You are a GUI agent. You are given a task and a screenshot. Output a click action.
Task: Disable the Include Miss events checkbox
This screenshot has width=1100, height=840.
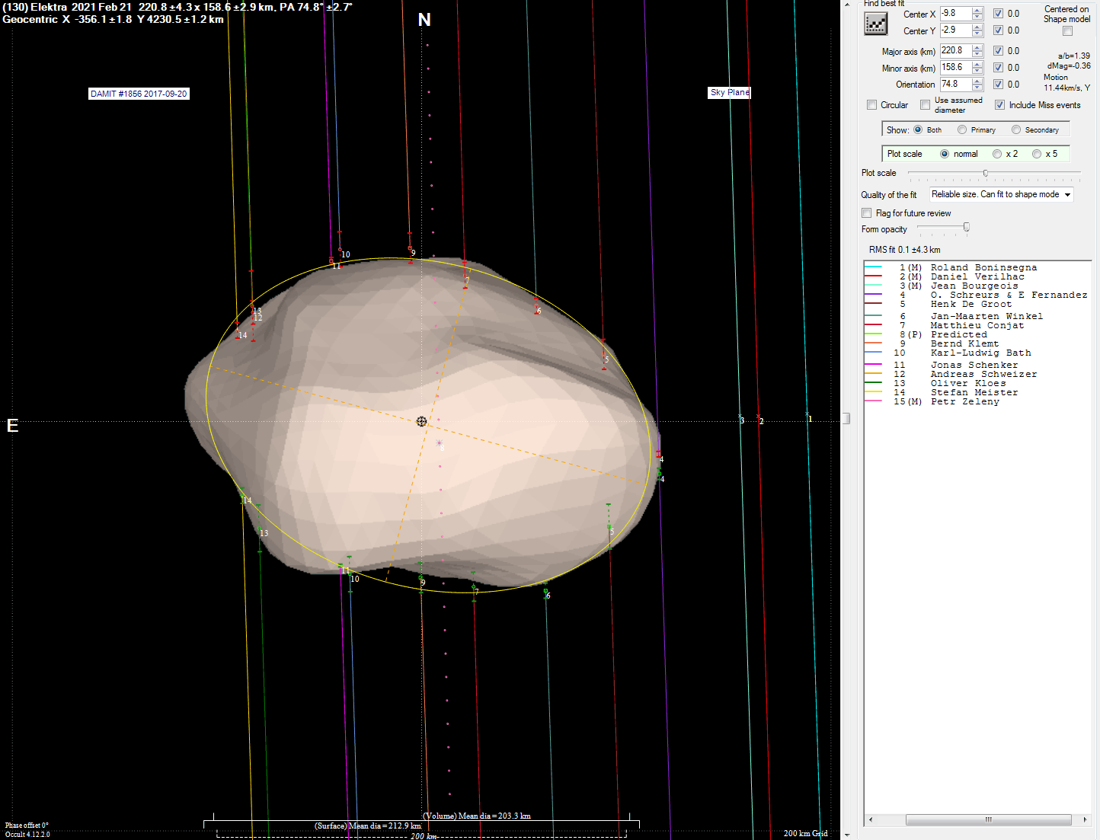(x=999, y=105)
